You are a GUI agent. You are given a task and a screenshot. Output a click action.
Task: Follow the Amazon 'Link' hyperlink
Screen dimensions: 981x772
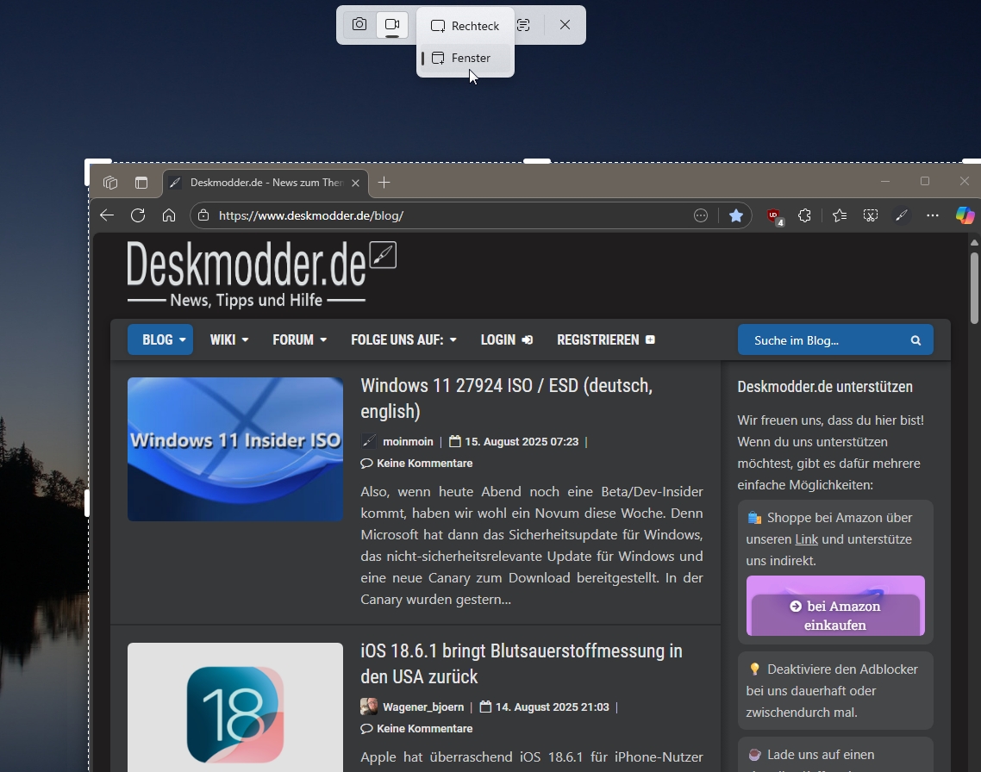tap(807, 539)
